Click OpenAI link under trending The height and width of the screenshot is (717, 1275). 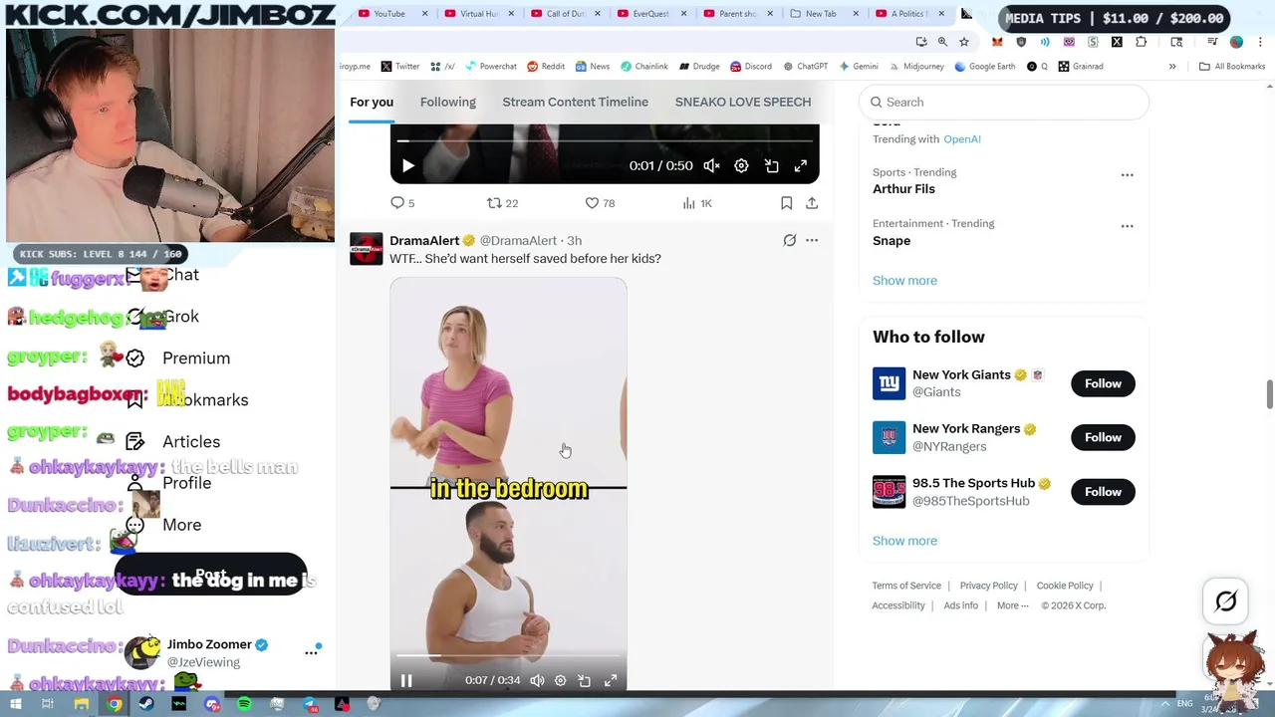click(962, 139)
